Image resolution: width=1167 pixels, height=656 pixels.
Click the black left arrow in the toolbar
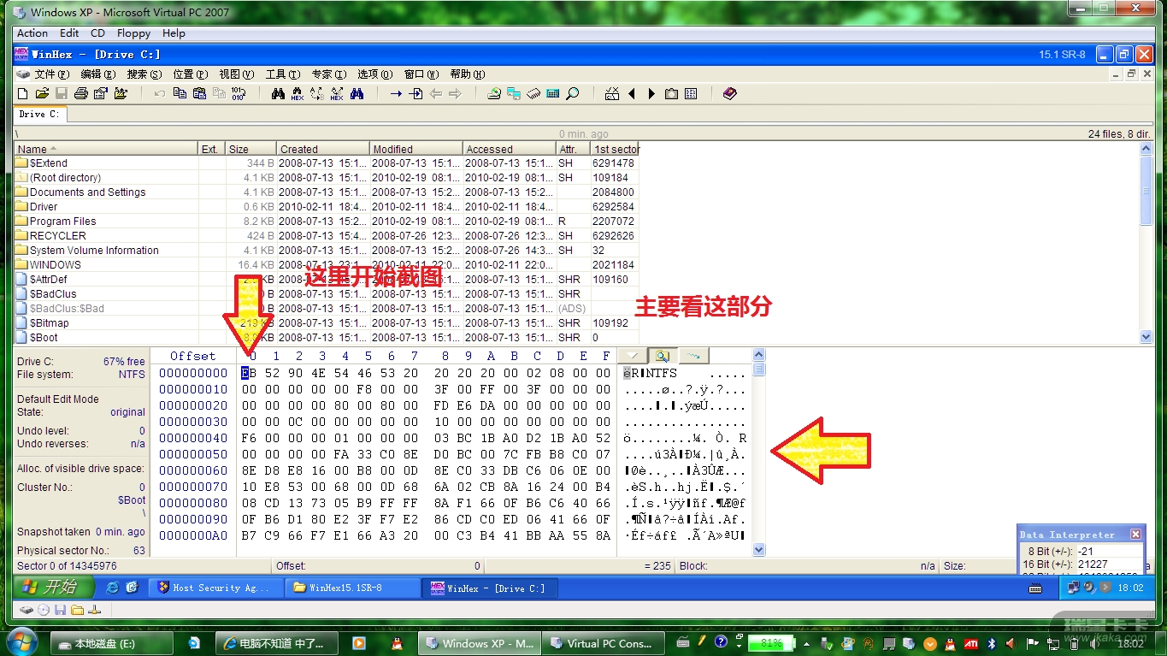(x=632, y=93)
